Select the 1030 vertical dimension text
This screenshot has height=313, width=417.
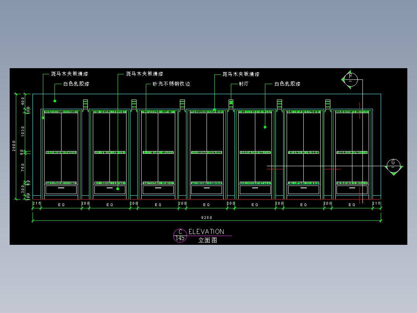[22, 131]
